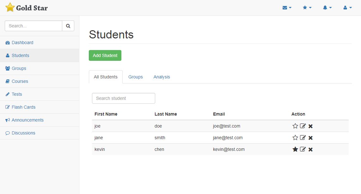Click the Add Student button

(x=105, y=55)
